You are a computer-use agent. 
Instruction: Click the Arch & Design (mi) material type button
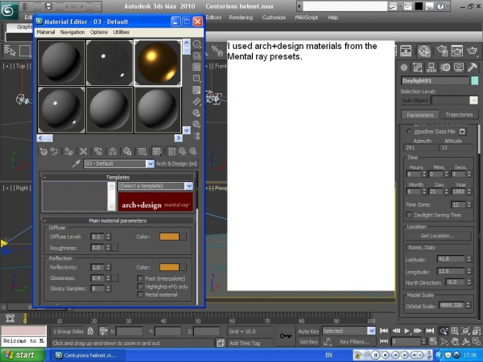[176, 163]
